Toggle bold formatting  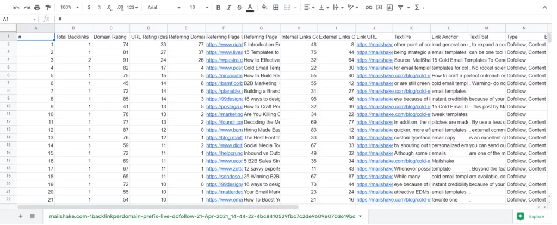[218, 8]
